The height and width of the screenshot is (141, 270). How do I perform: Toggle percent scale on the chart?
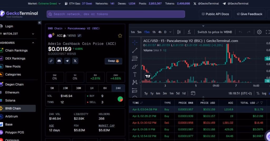[258, 93]
